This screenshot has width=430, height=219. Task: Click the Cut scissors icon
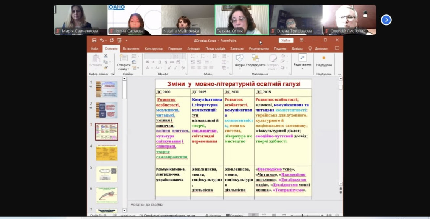click(x=106, y=56)
